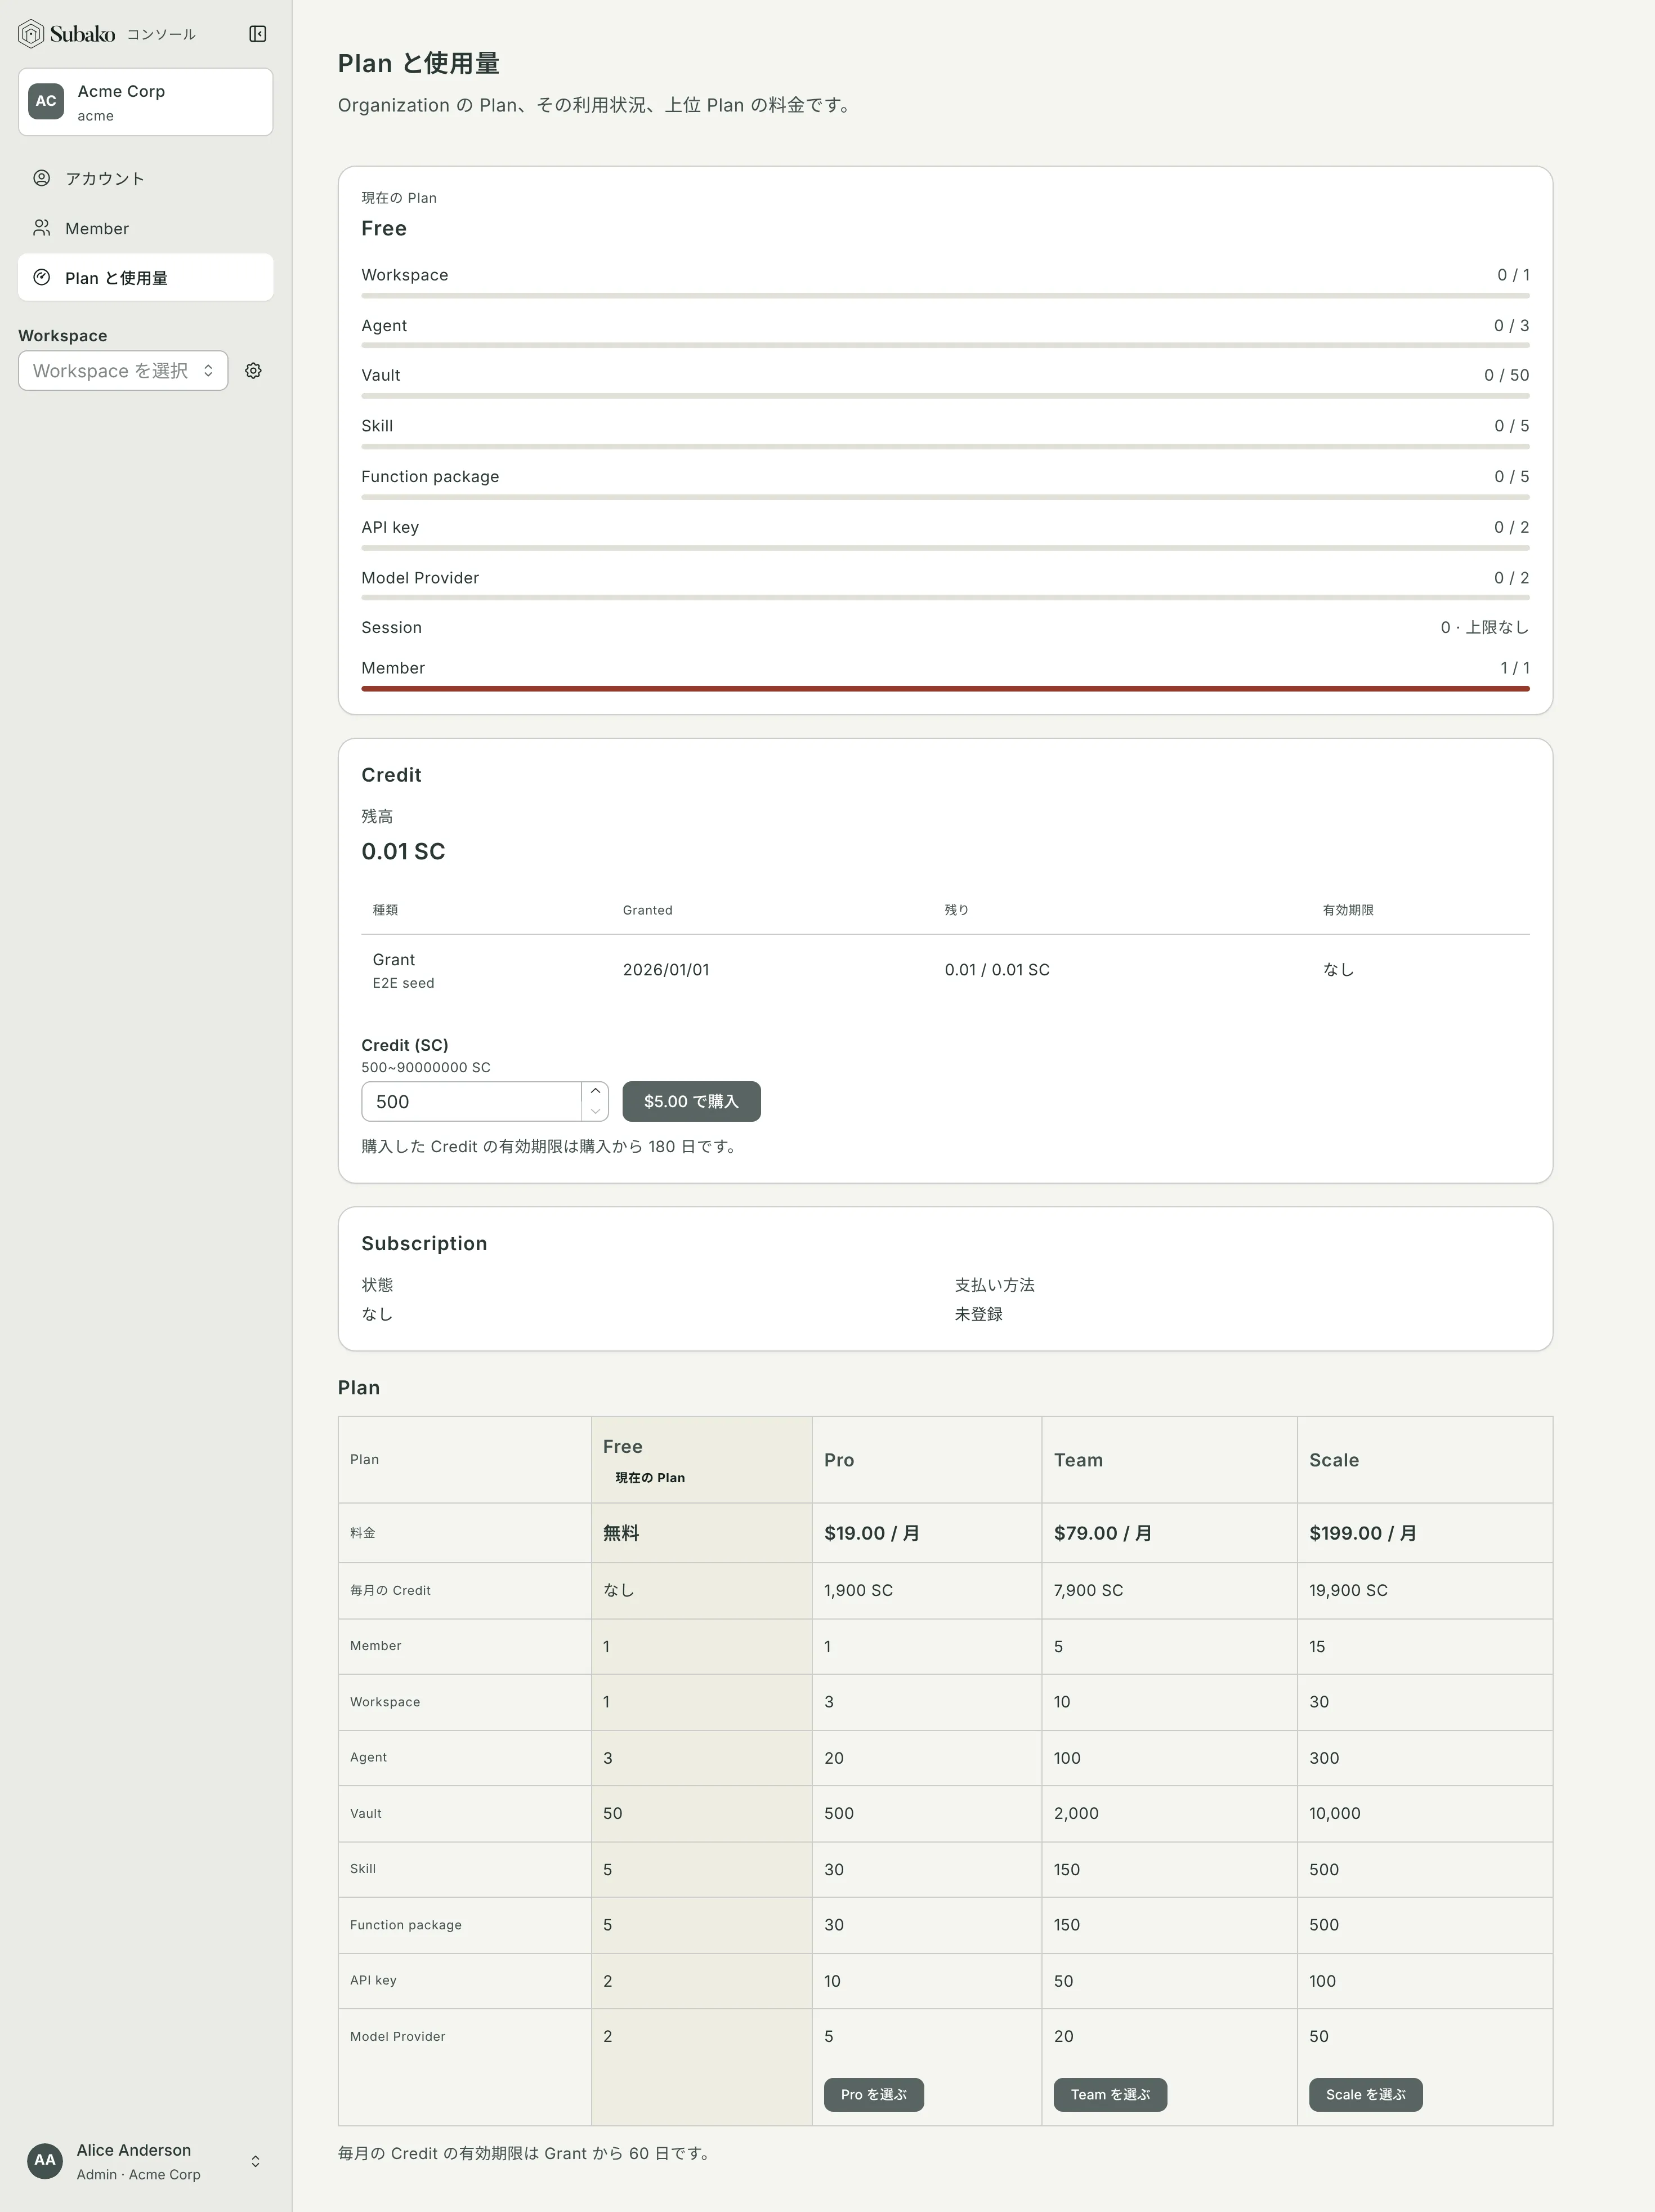Screen dimensions: 1655x2212
Task: Click the Plan と使用量 gauge icon
Action: (x=42, y=277)
